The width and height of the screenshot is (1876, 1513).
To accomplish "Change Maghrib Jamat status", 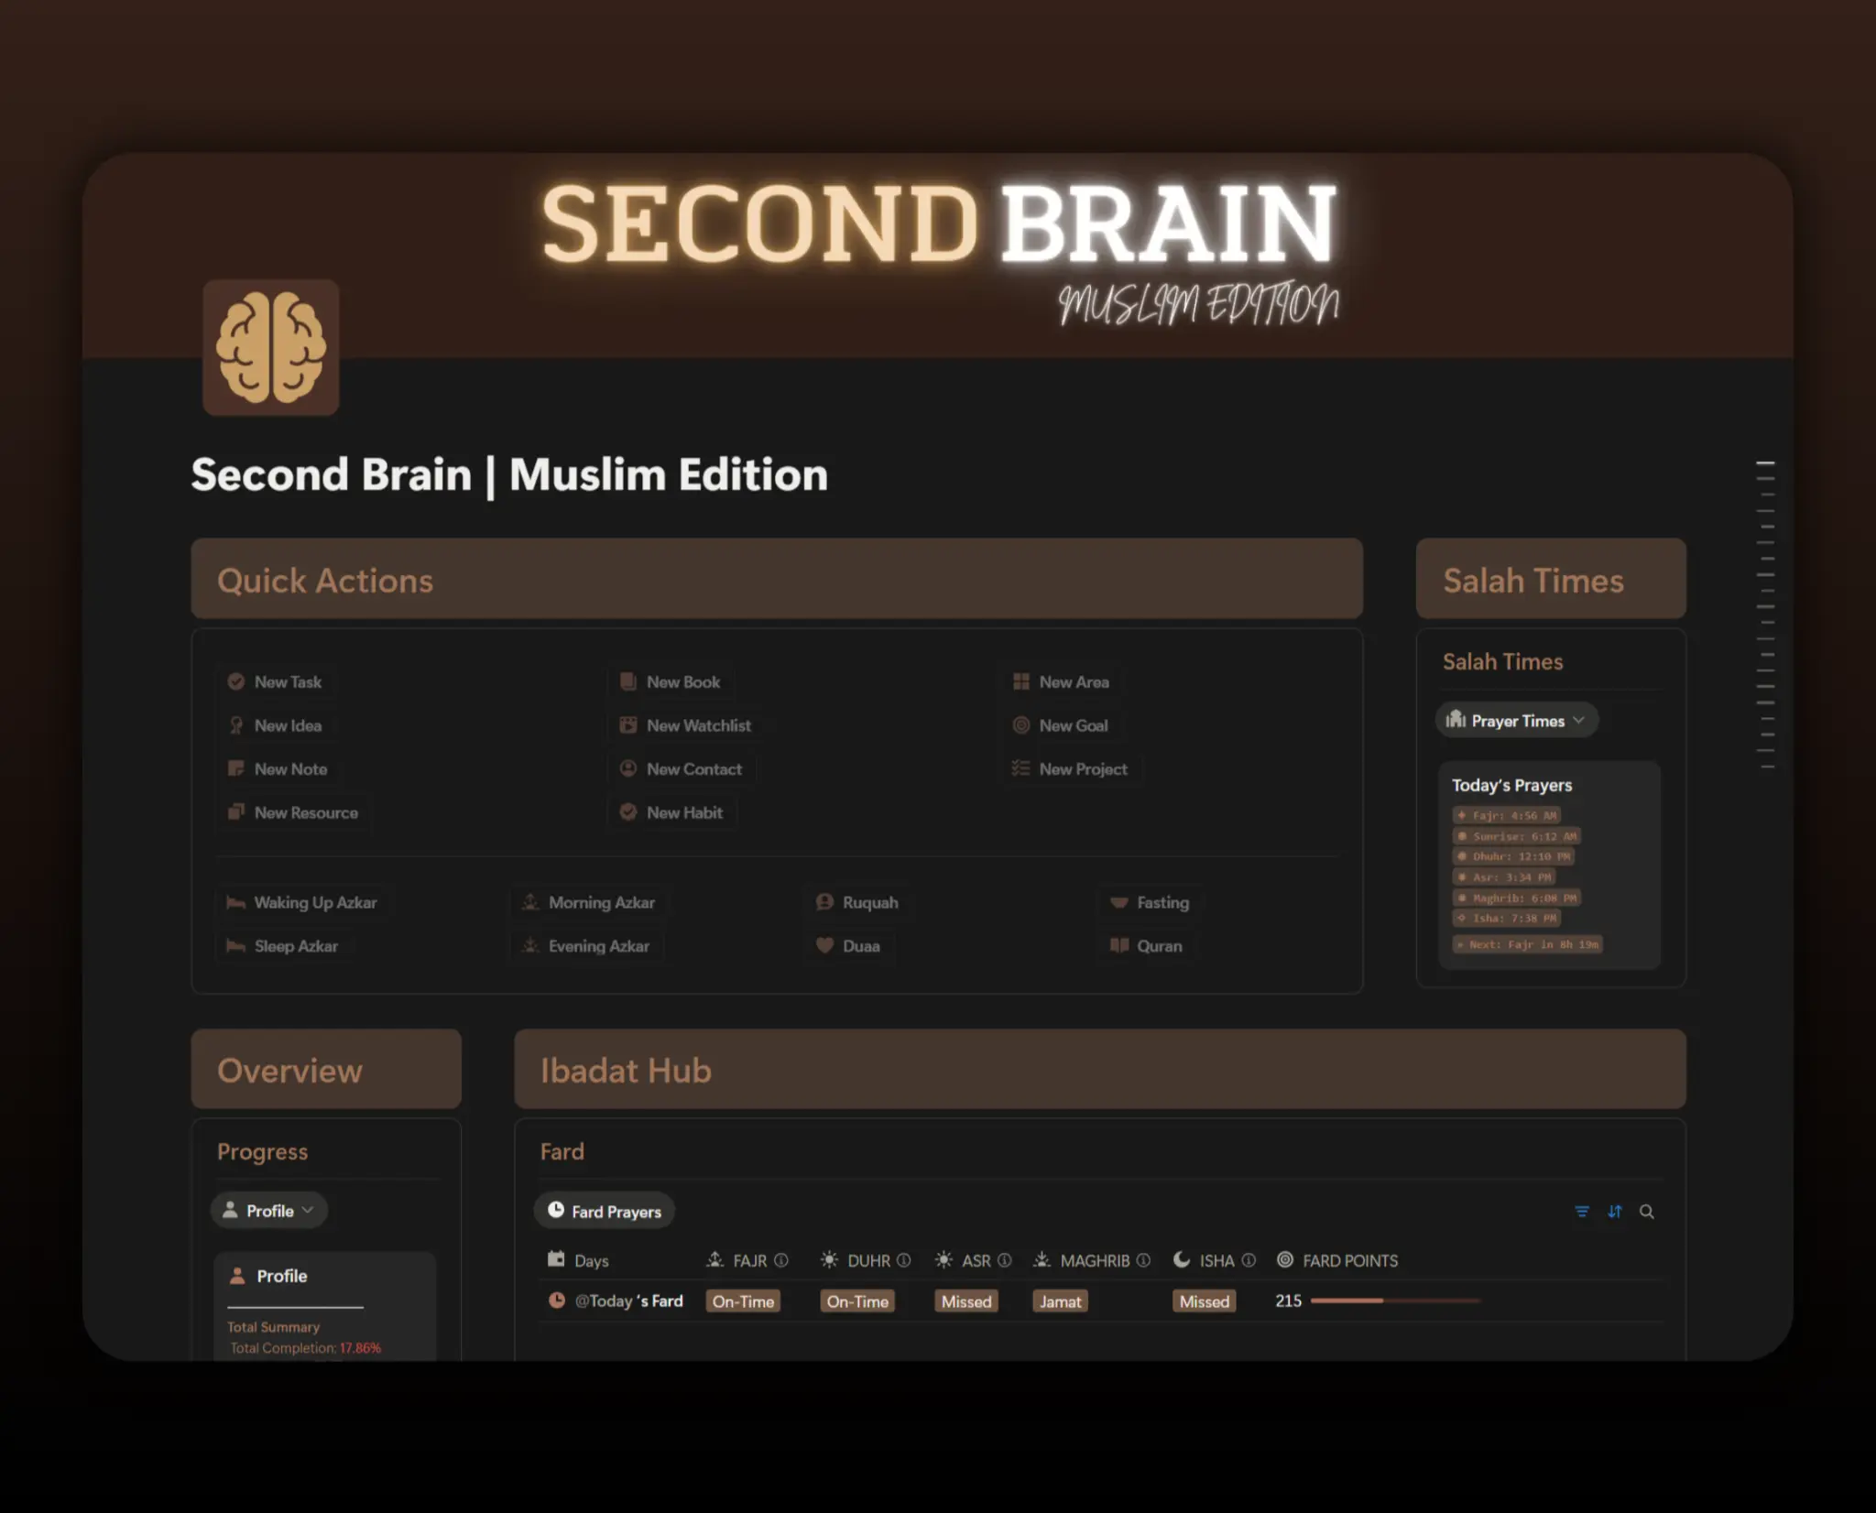I will coord(1059,1301).
